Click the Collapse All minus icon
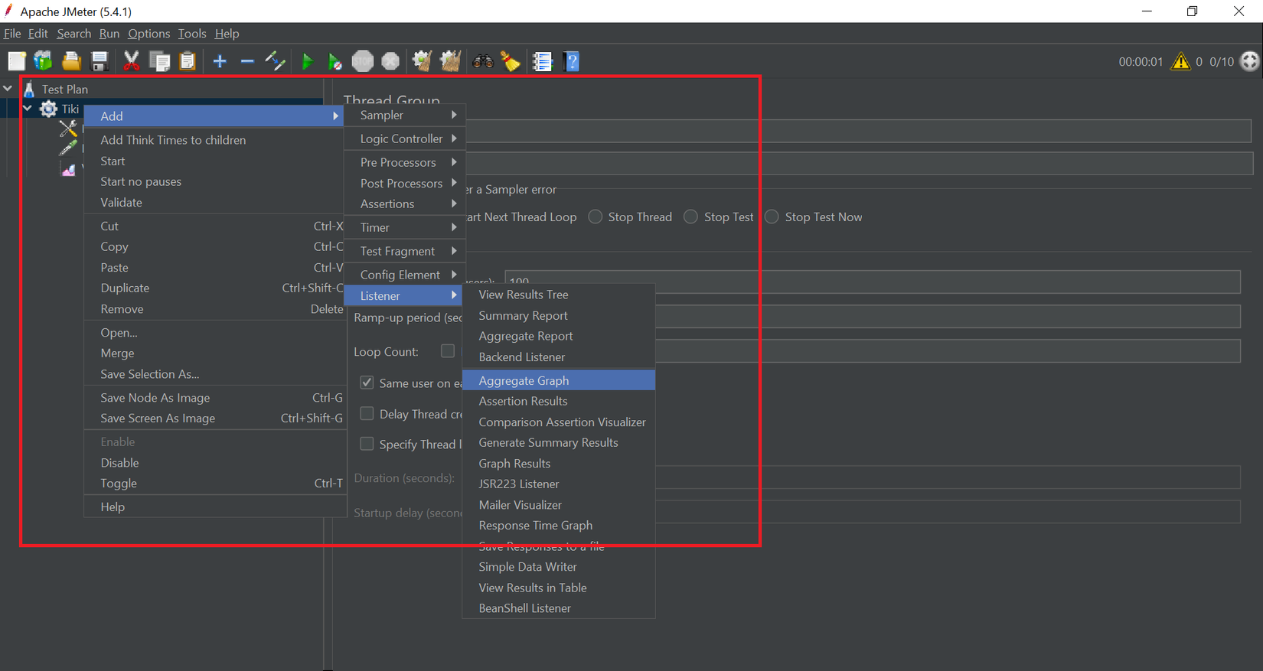Screen dimensions: 1263x671 [247, 61]
